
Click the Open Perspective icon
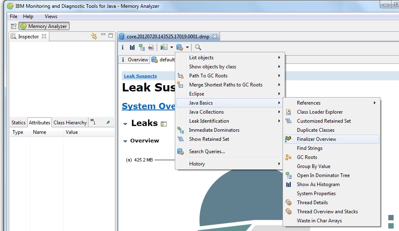point(14,26)
